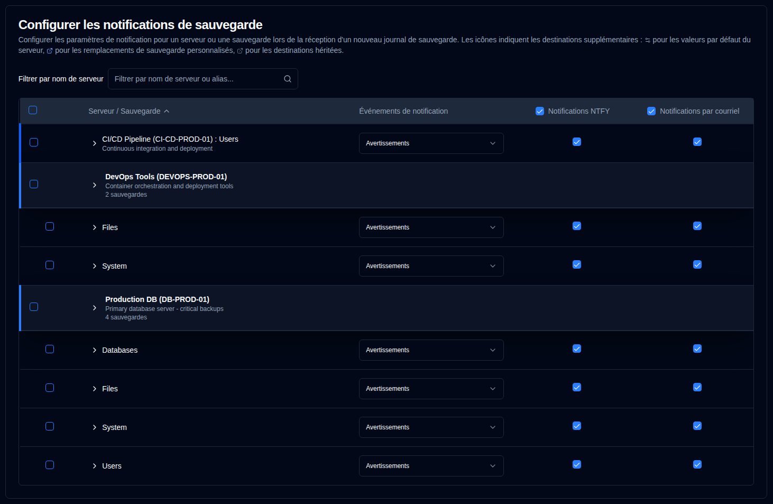
Task: Expand the System row under Production DB
Action: click(95, 427)
